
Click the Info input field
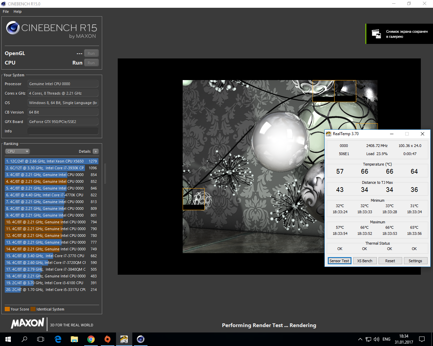coord(63,131)
